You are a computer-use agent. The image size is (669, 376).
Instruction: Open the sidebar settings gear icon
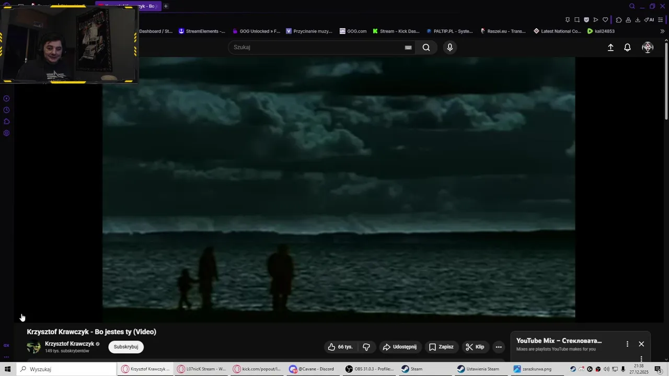(x=6, y=133)
